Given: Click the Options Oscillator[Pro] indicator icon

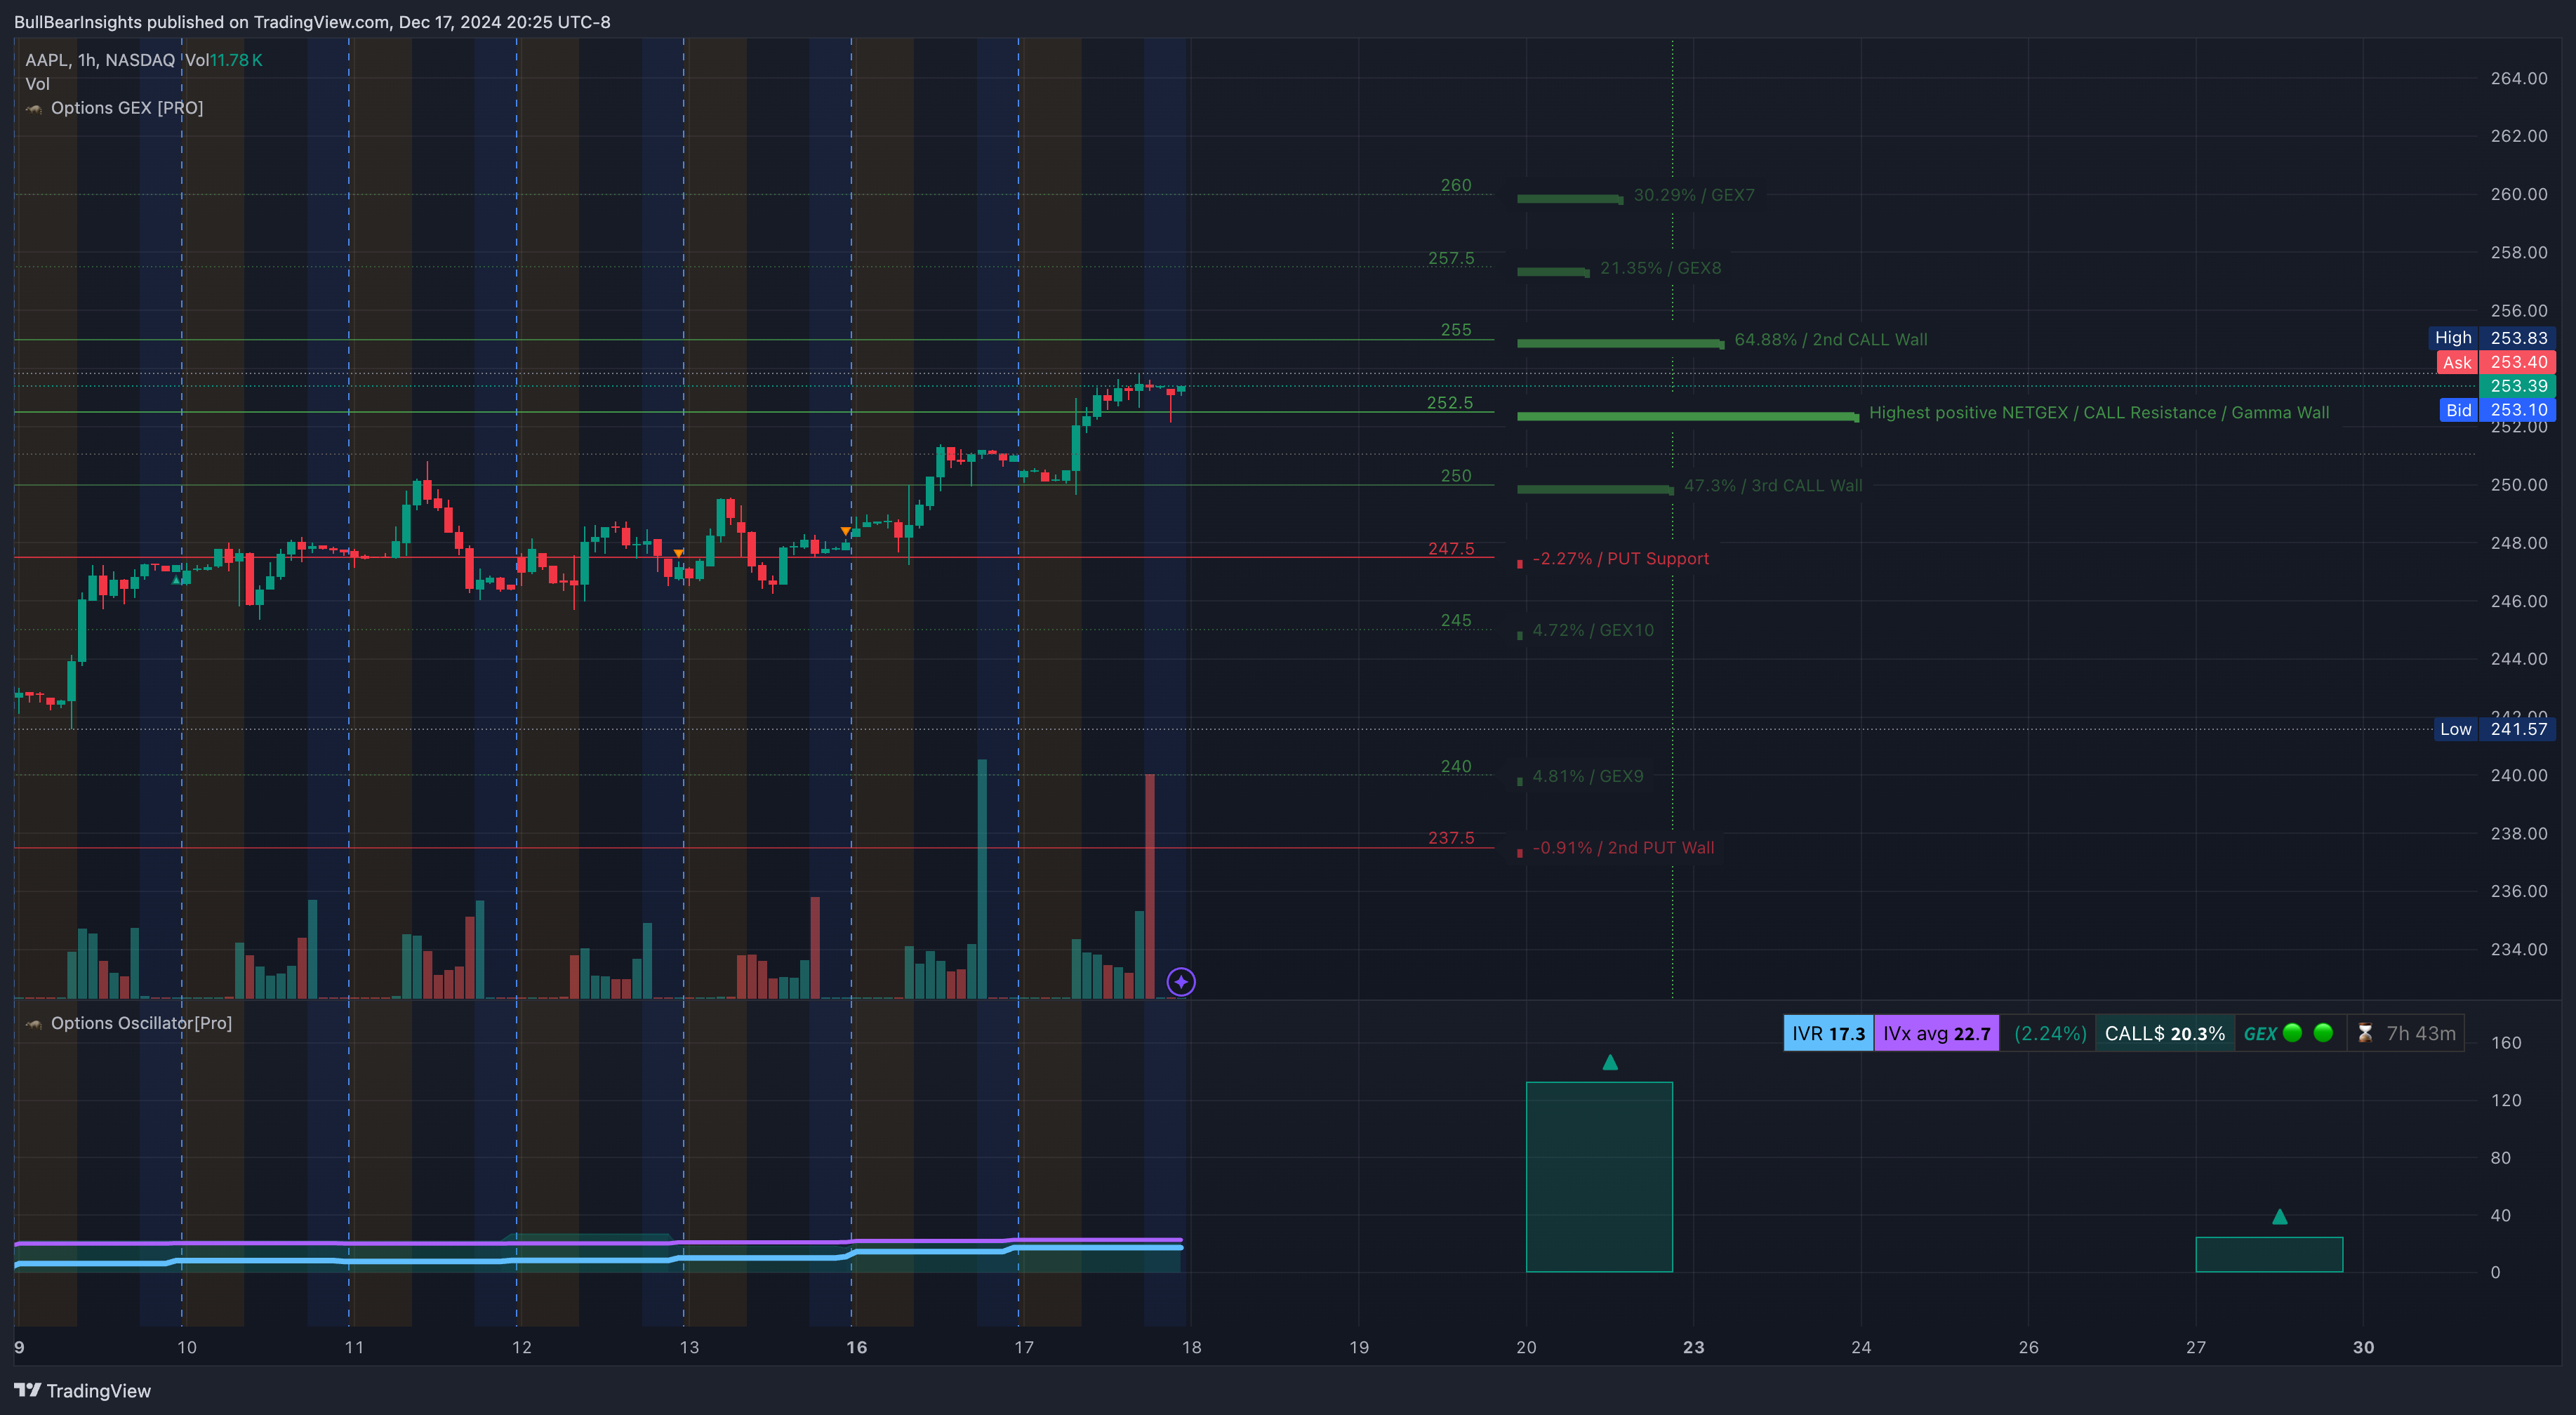Looking at the screenshot, I should tap(34, 1023).
